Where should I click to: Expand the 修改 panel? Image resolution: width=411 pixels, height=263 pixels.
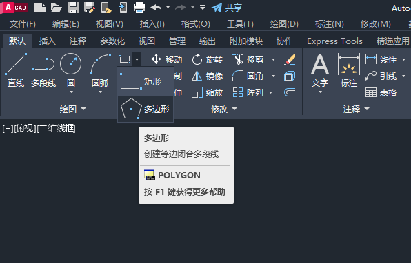point(224,109)
